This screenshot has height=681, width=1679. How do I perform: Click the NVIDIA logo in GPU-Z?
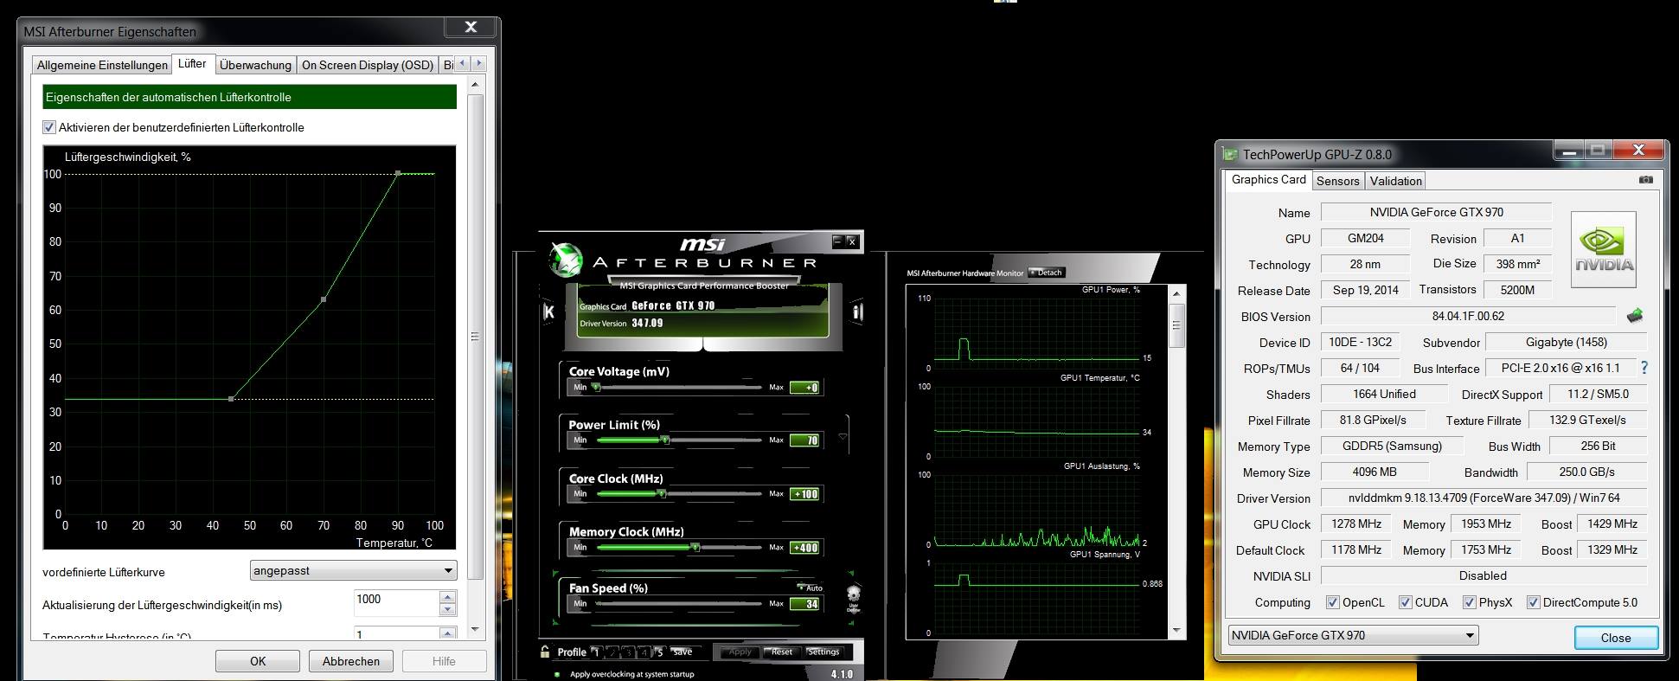[1604, 250]
